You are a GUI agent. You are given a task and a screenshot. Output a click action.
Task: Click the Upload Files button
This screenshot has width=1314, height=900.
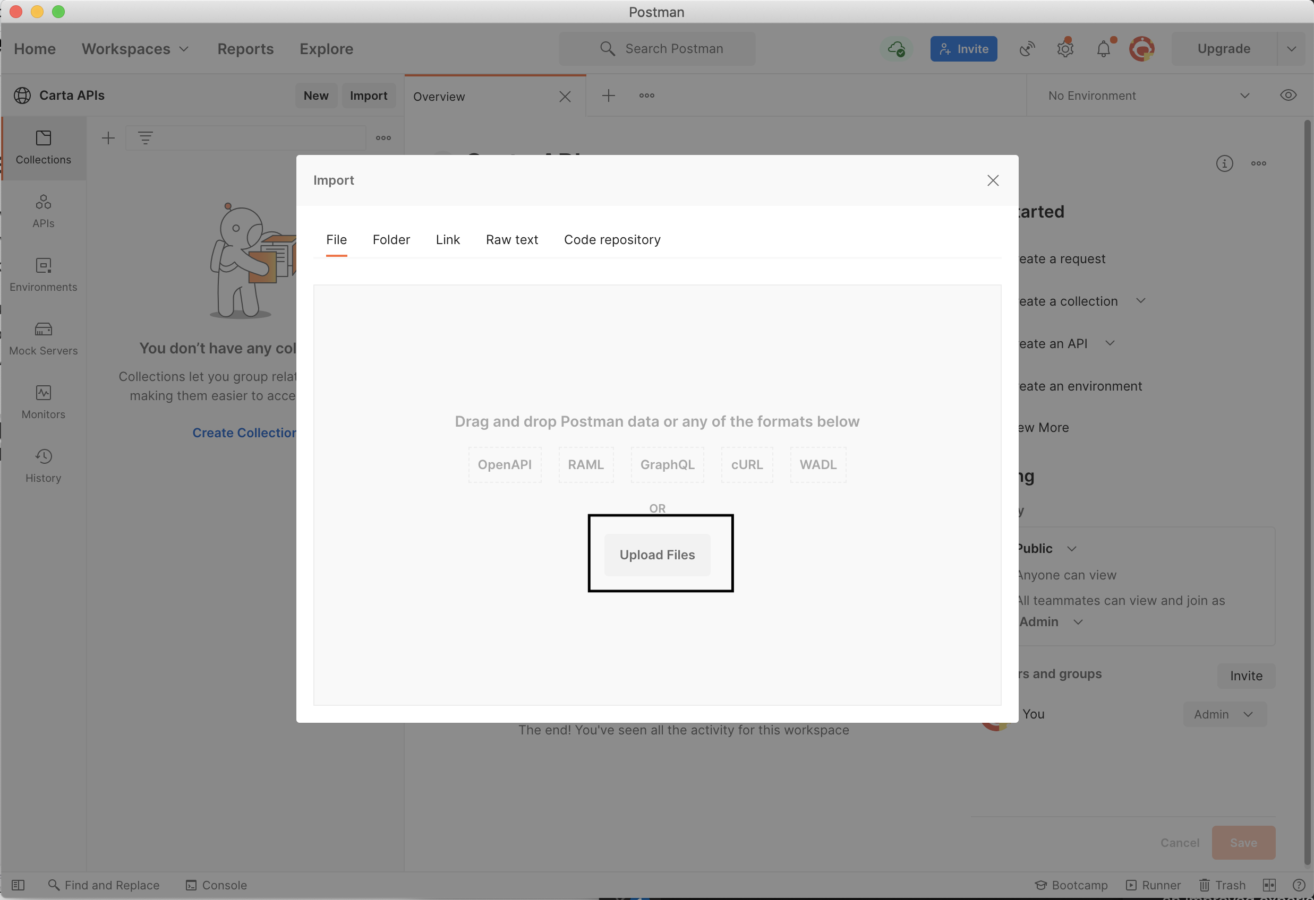657,555
